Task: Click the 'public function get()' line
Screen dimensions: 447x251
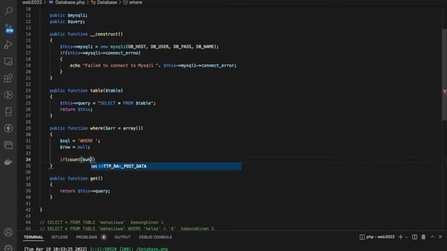Action: pyautogui.click(x=76, y=178)
